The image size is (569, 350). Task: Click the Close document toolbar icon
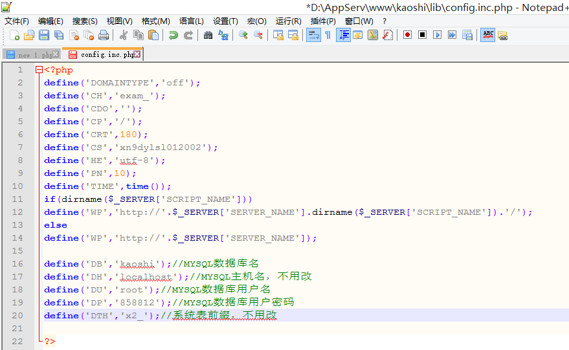pos(74,35)
